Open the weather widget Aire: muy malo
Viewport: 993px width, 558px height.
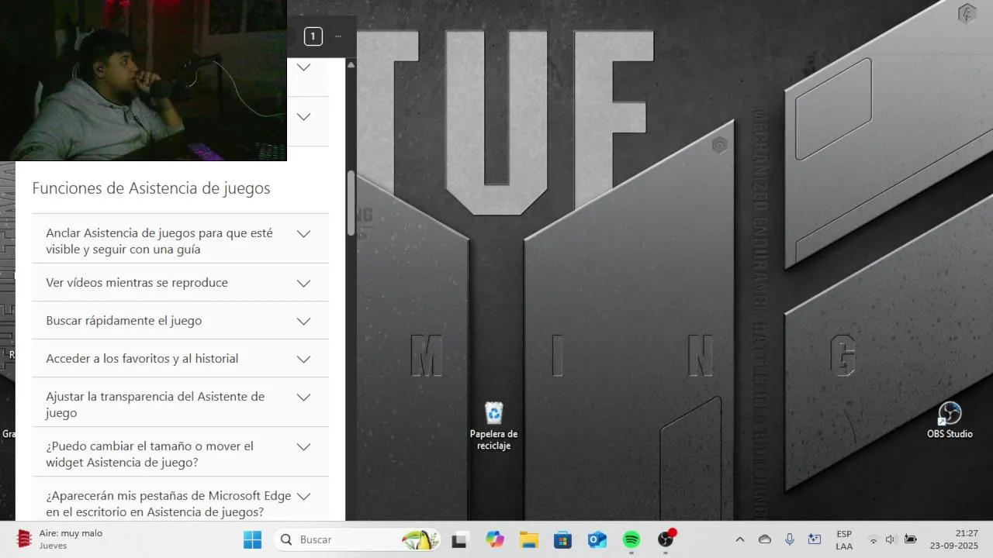pyautogui.click(x=61, y=539)
